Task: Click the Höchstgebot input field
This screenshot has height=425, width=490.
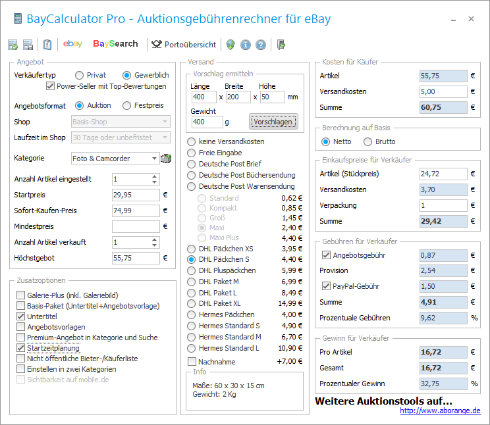Action: click(136, 258)
